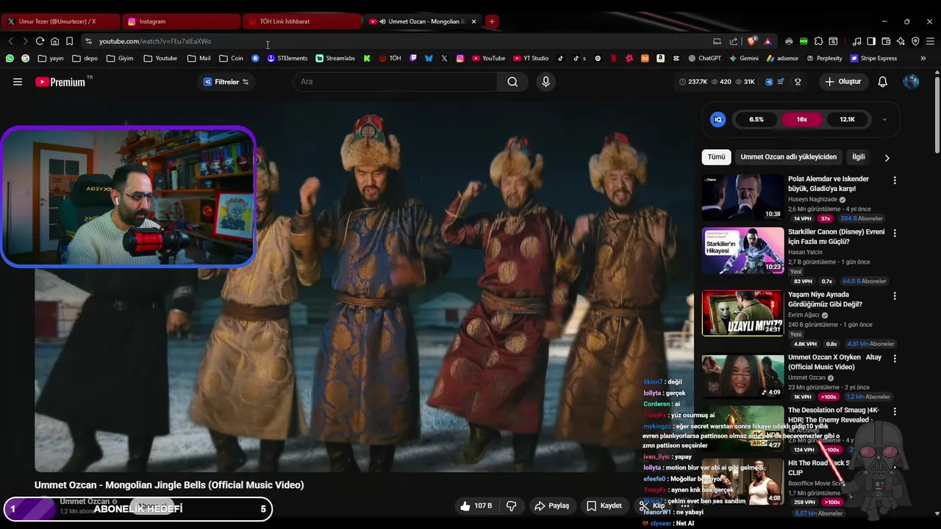Viewport: 941px width, 529px height.
Task: Bookmark this page icon in toolbar
Action: click(69, 41)
